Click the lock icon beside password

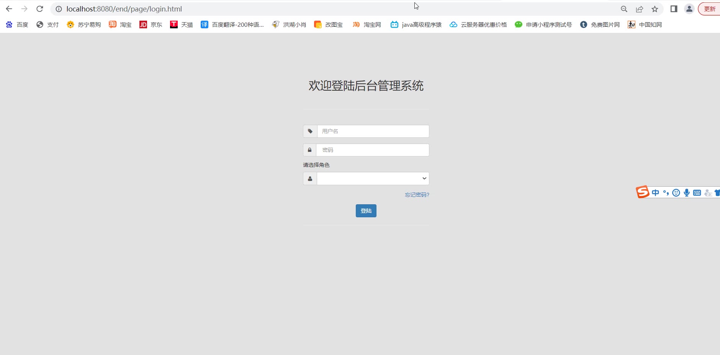(x=310, y=150)
